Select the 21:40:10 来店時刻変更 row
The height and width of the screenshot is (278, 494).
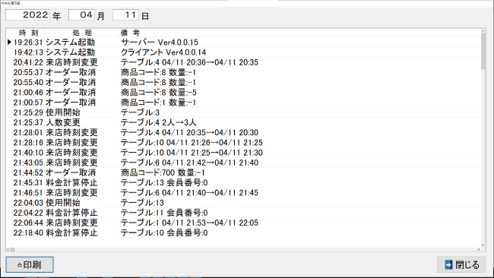click(243, 153)
